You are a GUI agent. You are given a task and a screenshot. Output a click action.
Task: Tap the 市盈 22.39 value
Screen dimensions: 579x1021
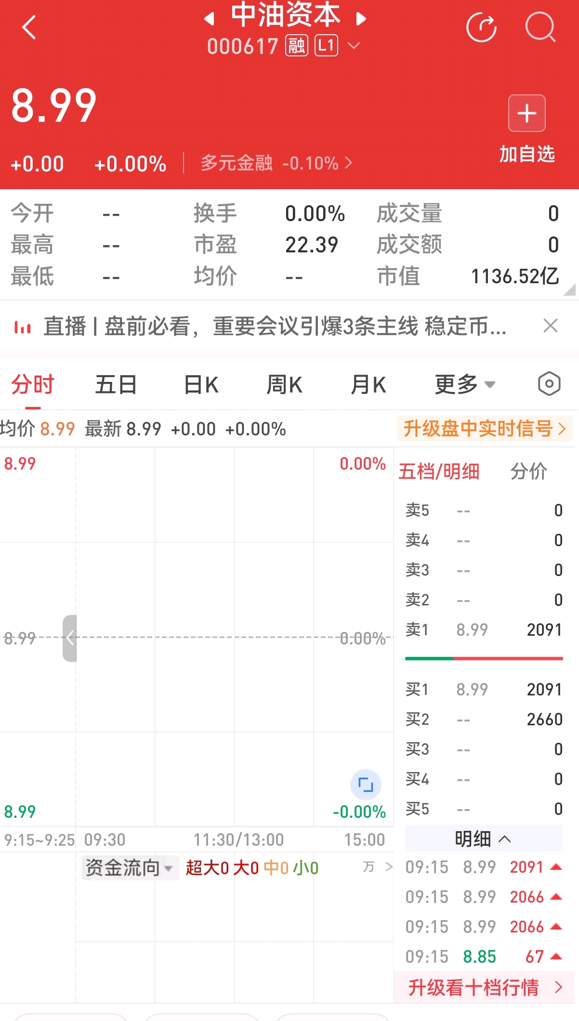(312, 245)
